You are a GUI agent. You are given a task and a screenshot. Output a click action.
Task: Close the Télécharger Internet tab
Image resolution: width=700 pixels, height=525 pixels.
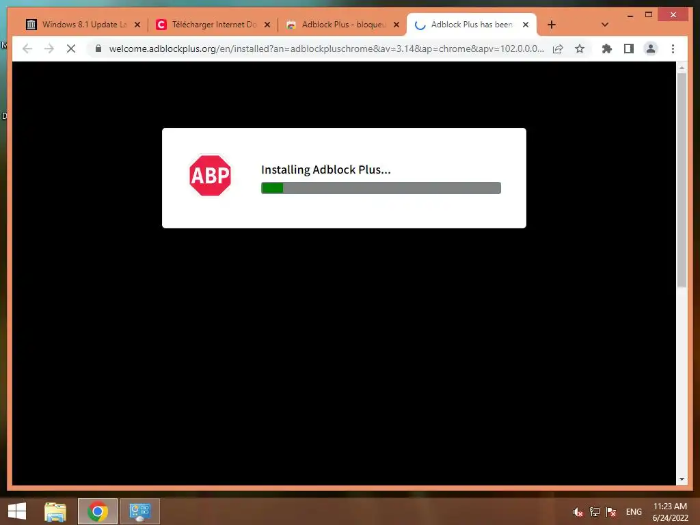coord(267,25)
